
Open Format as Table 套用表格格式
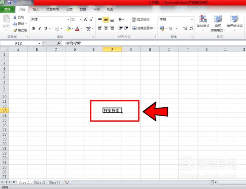218,23
